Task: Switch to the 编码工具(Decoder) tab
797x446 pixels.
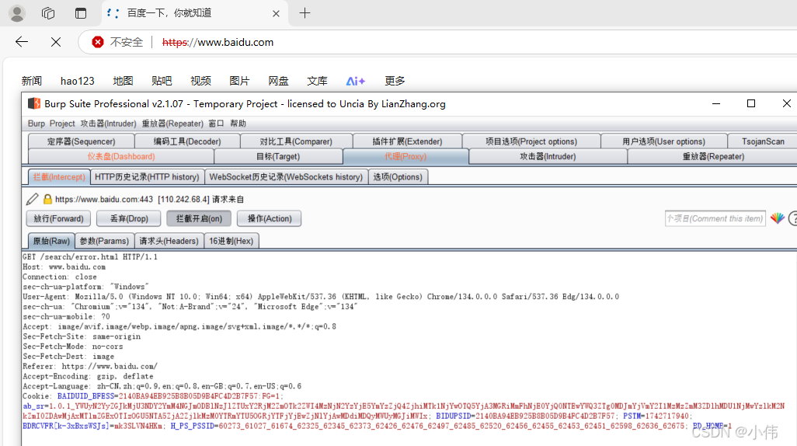Action: pos(187,141)
